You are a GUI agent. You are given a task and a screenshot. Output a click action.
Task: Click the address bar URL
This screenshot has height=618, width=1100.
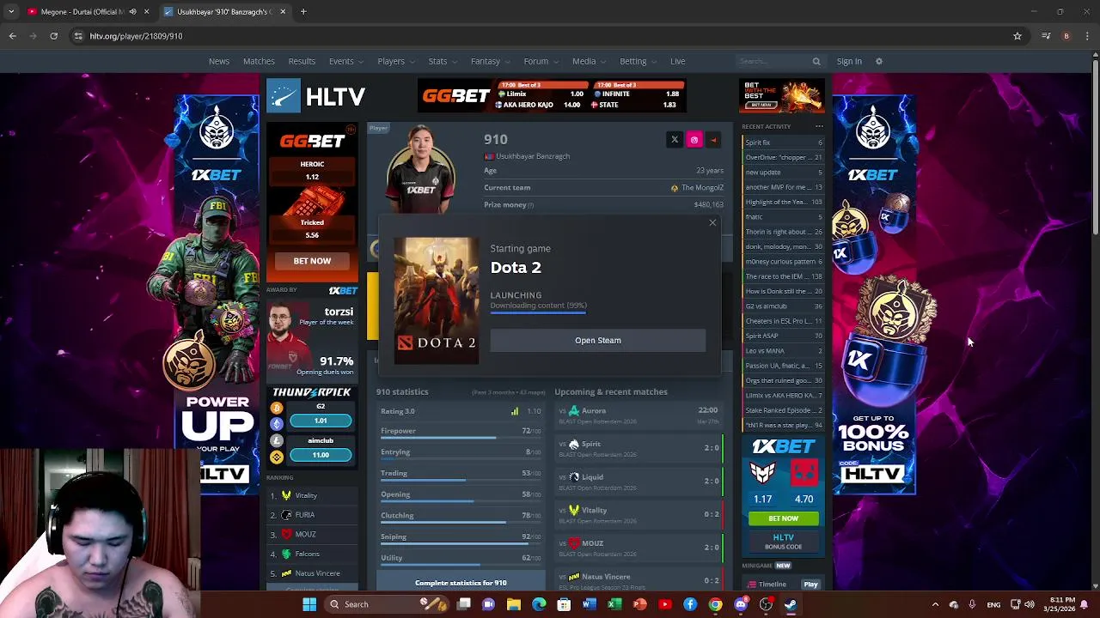pos(136,36)
